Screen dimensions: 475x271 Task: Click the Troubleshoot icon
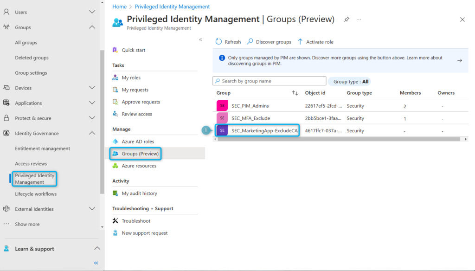pos(115,221)
